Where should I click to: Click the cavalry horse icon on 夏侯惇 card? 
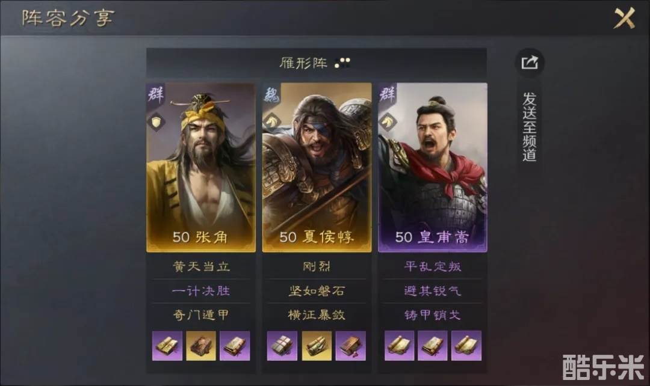[x=272, y=122]
